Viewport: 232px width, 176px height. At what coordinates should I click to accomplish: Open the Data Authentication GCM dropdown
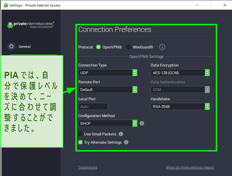coord(180,90)
